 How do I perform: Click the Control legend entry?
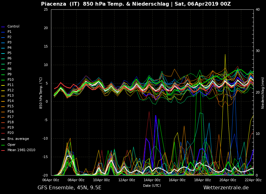13,27
